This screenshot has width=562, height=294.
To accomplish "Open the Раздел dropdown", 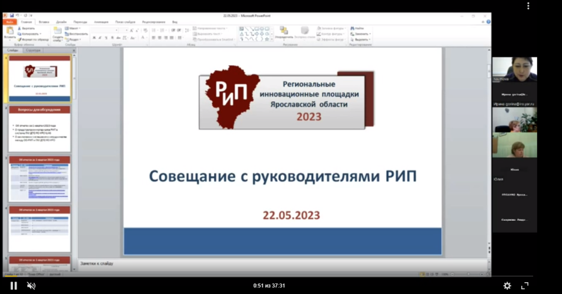I will click(x=73, y=39).
